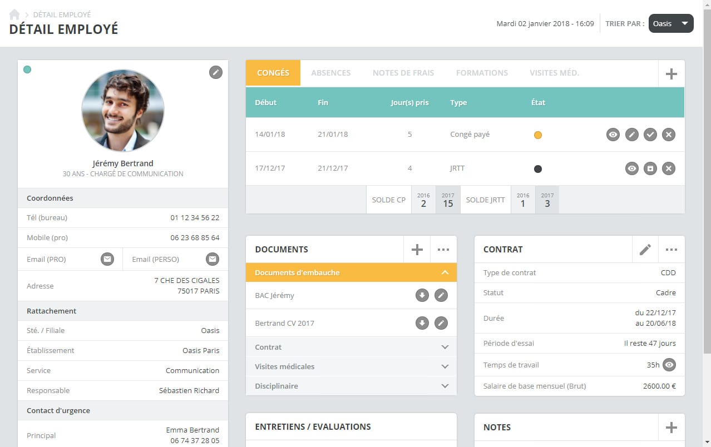
Task: Archive the JRTT leave row
Action: pyautogui.click(x=650, y=168)
